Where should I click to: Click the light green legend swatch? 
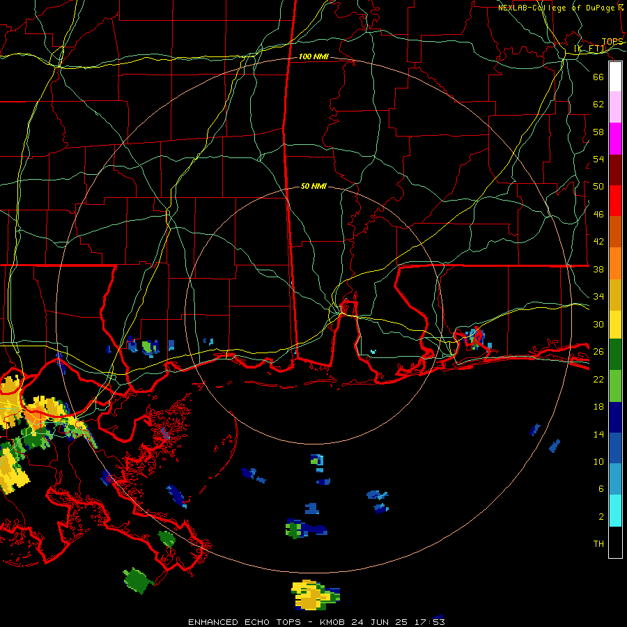click(615, 386)
